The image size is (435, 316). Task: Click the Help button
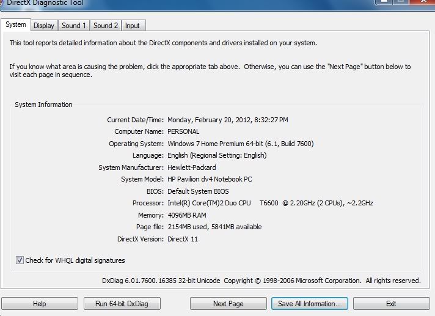click(x=40, y=304)
